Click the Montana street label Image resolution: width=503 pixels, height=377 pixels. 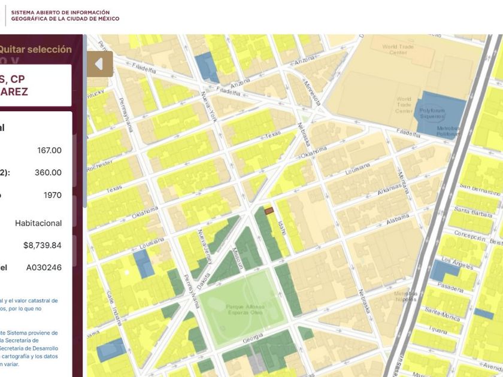[404, 183]
